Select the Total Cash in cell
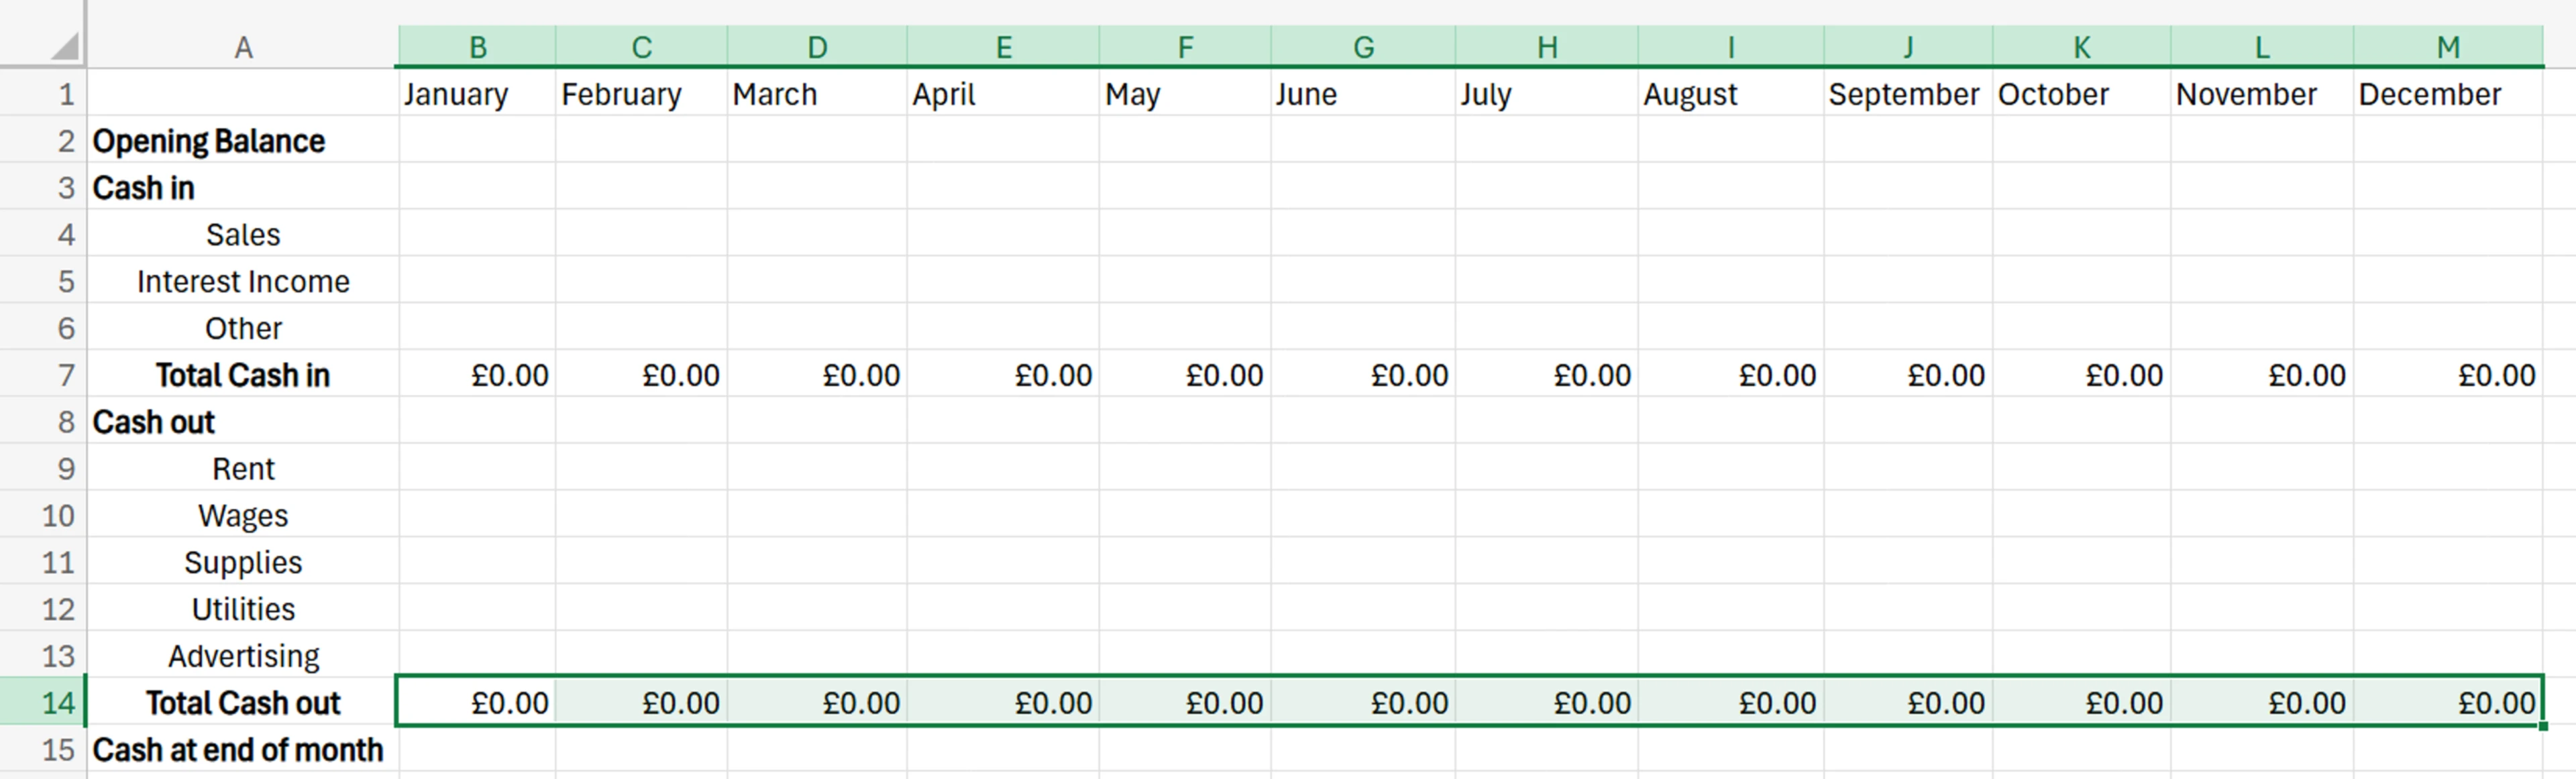Image resolution: width=2576 pixels, height=779 pixels. (240, 375)
